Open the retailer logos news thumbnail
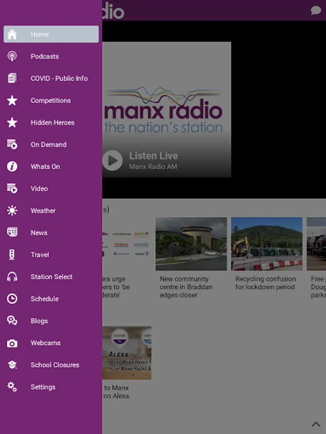Screen dimensions: 326x434 127,244
